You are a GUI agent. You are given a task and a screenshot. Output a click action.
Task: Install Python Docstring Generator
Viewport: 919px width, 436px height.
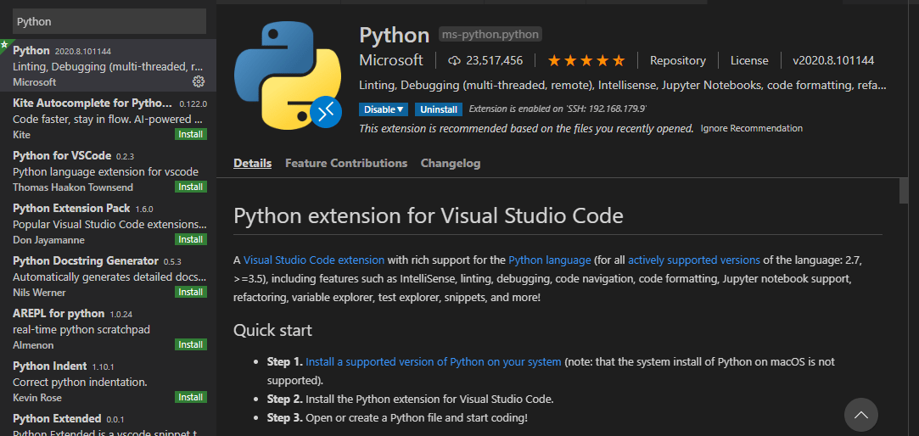pyautogui.click(x=190, y=292)
